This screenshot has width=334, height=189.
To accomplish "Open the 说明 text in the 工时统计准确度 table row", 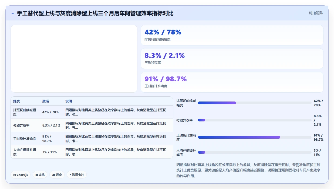I will pos(116,139).
